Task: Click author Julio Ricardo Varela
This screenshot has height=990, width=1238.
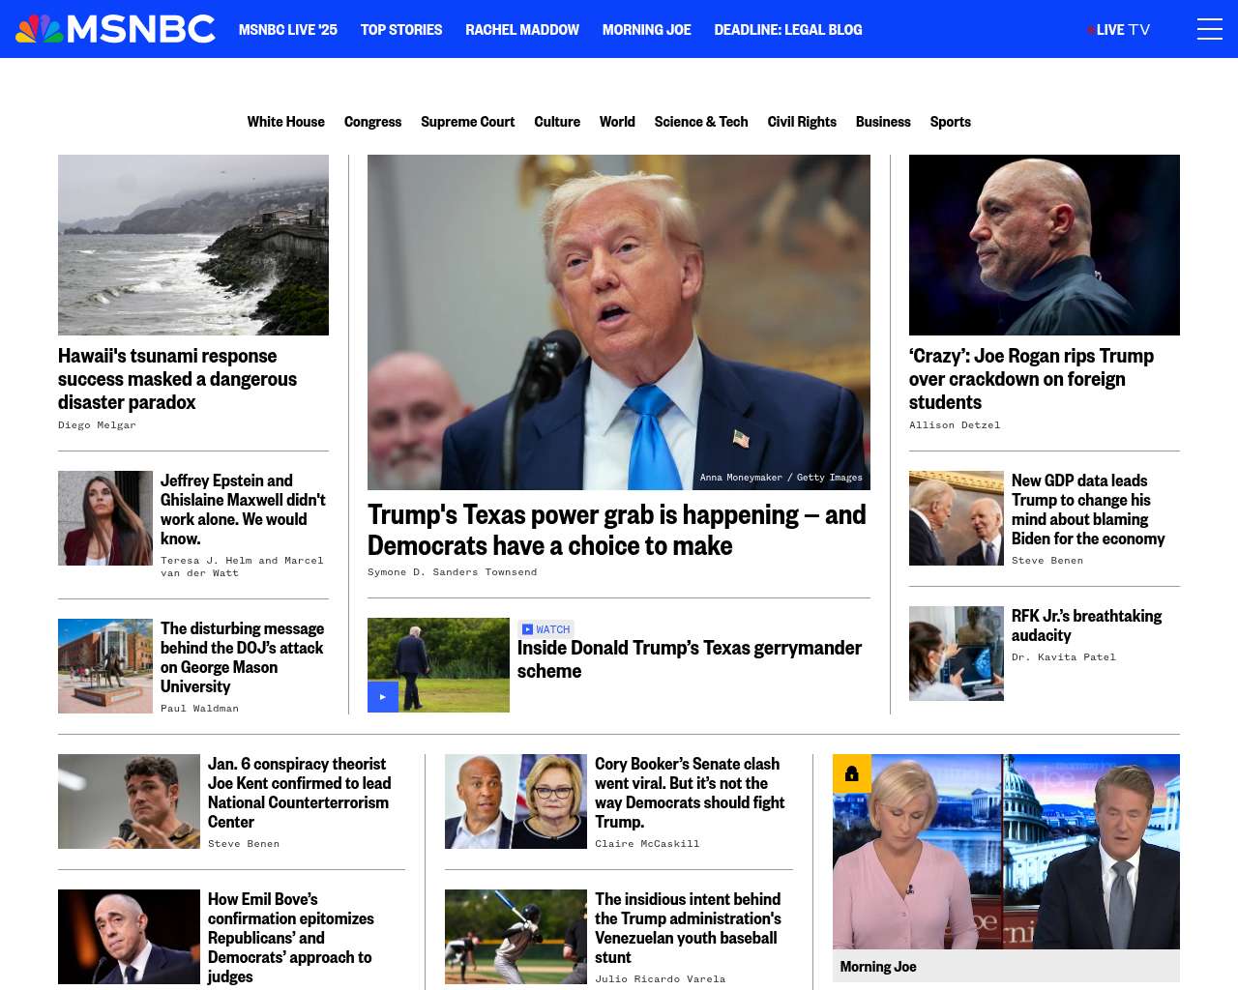Action: coord(660,979)
